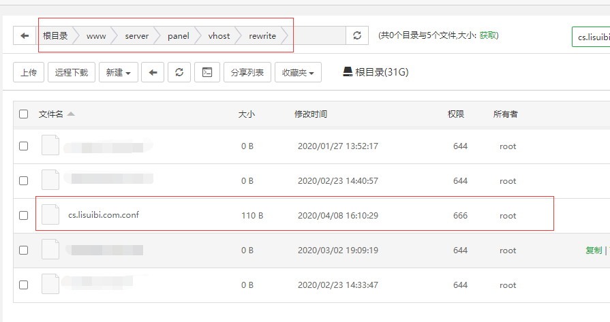
Task: Click the file icon in the 13:52:17 row
Action: click(x=50, y=145)
